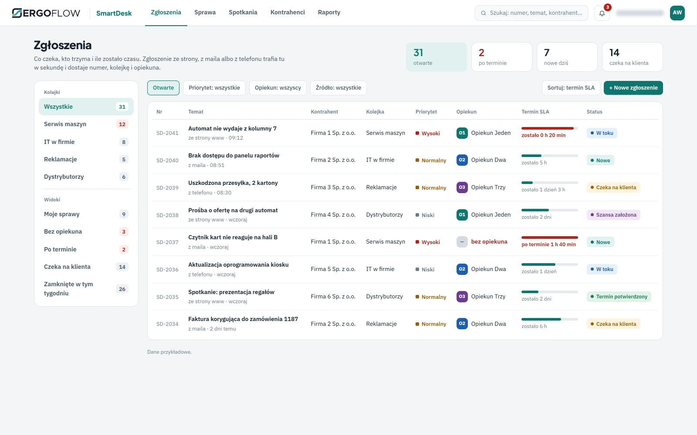Image resolution: width=697 pixels, height=435 pixels.
Task: Click the ErgoFlow logo
Action: tap(46, 13)
